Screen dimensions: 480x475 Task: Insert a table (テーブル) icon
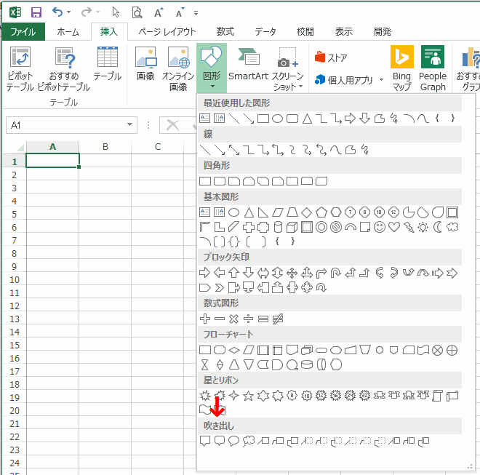[108, 64]
